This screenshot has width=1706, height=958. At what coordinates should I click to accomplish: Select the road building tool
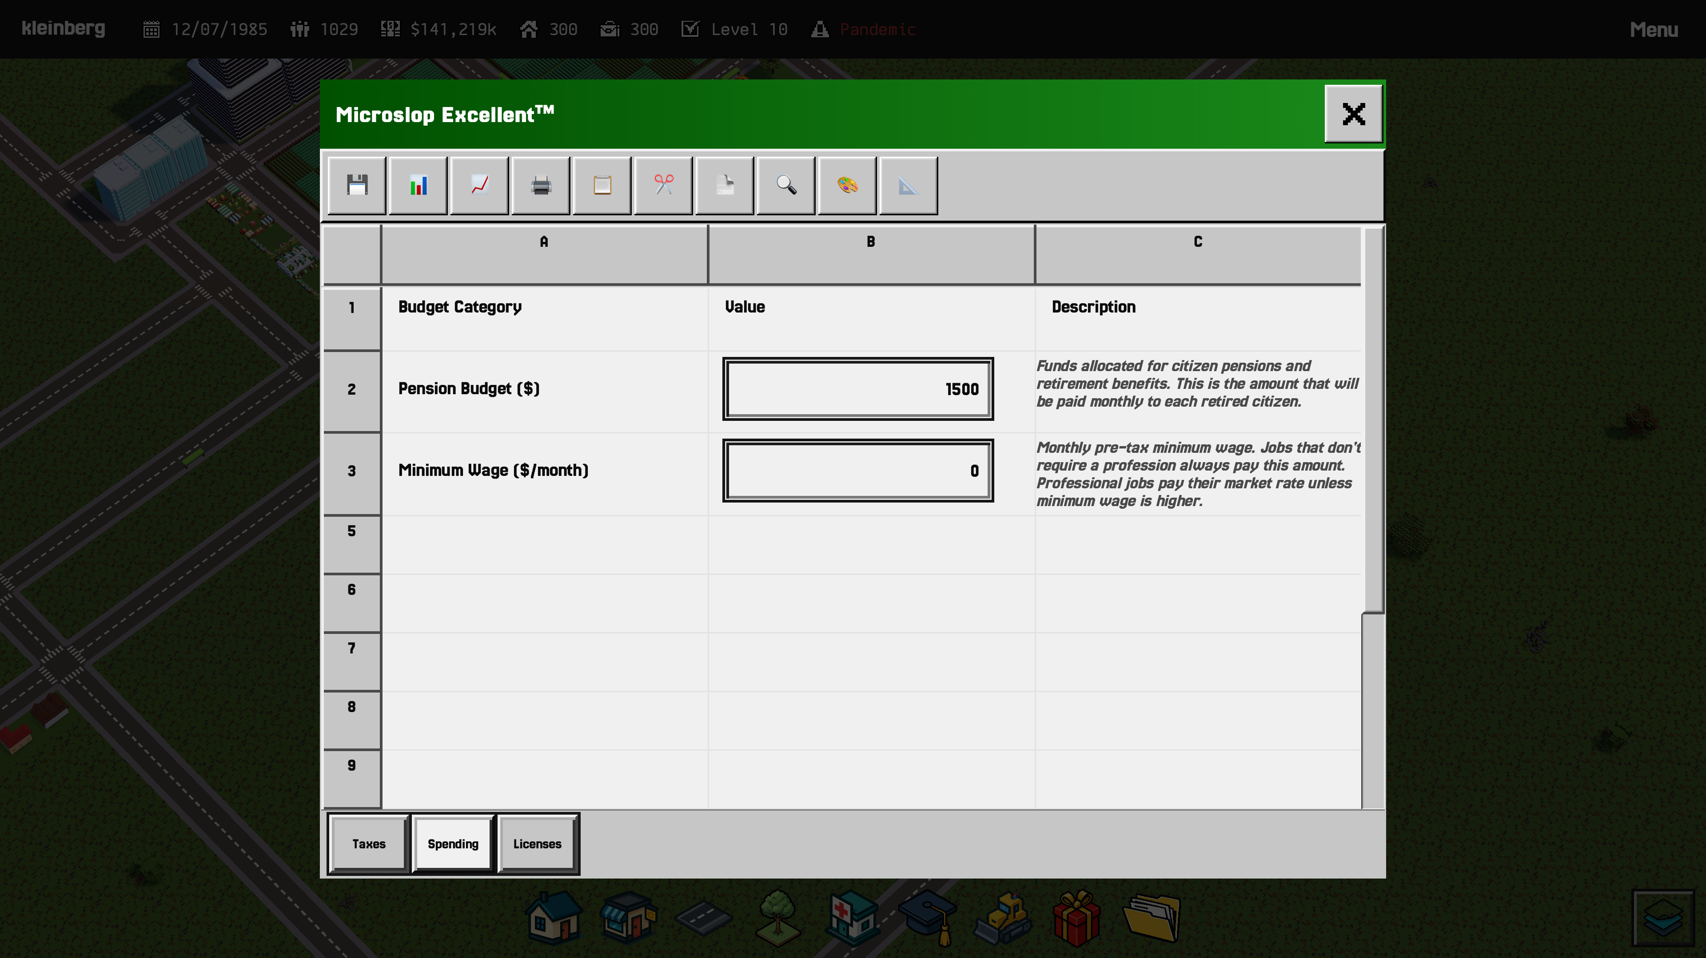703,918
